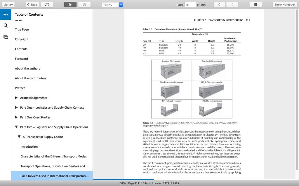Expand Part One Case Studies triangle
The image size is (299, 186).
tap(16, 117)
